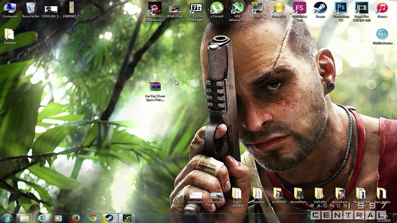
Task: Select the 11021204_5... image file
Action: tap(51, 11)
